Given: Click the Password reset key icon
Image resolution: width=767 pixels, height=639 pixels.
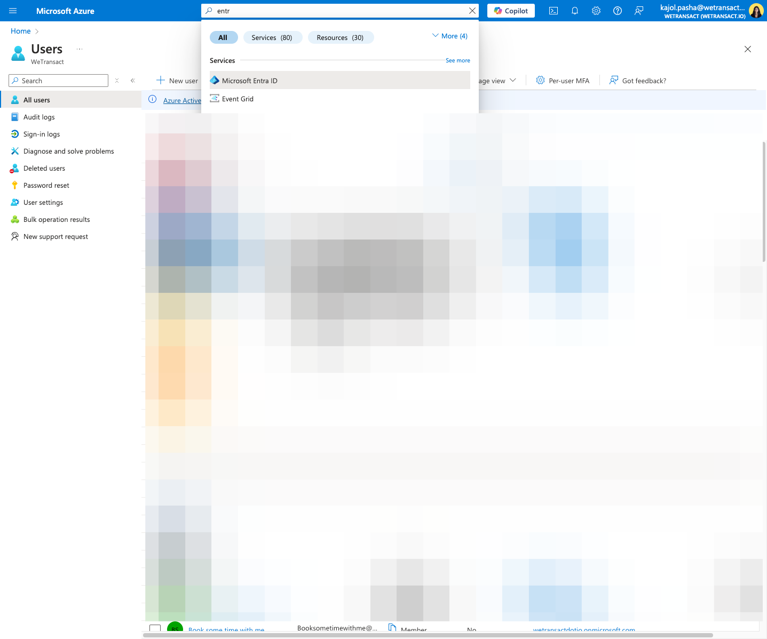Looking at the screenshot, I should click(15, 185).
